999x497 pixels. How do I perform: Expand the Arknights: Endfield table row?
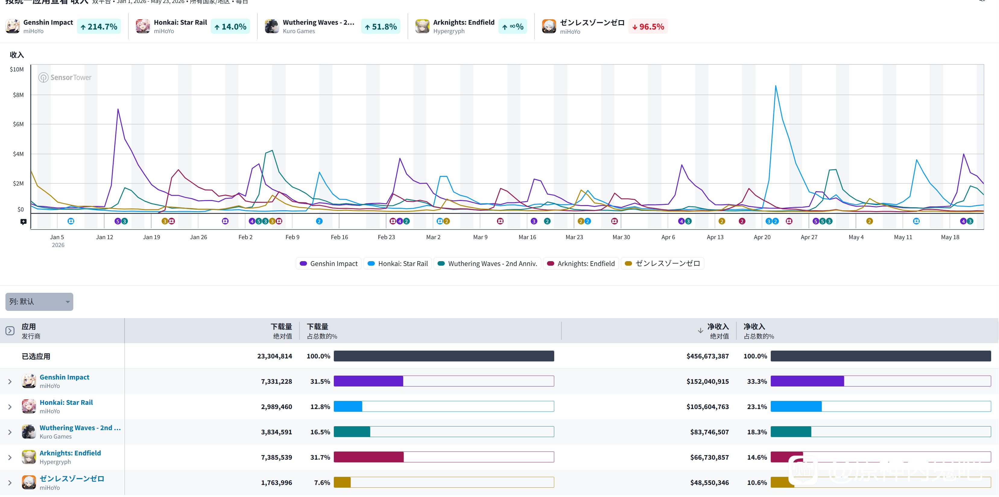tap(10, 458)
